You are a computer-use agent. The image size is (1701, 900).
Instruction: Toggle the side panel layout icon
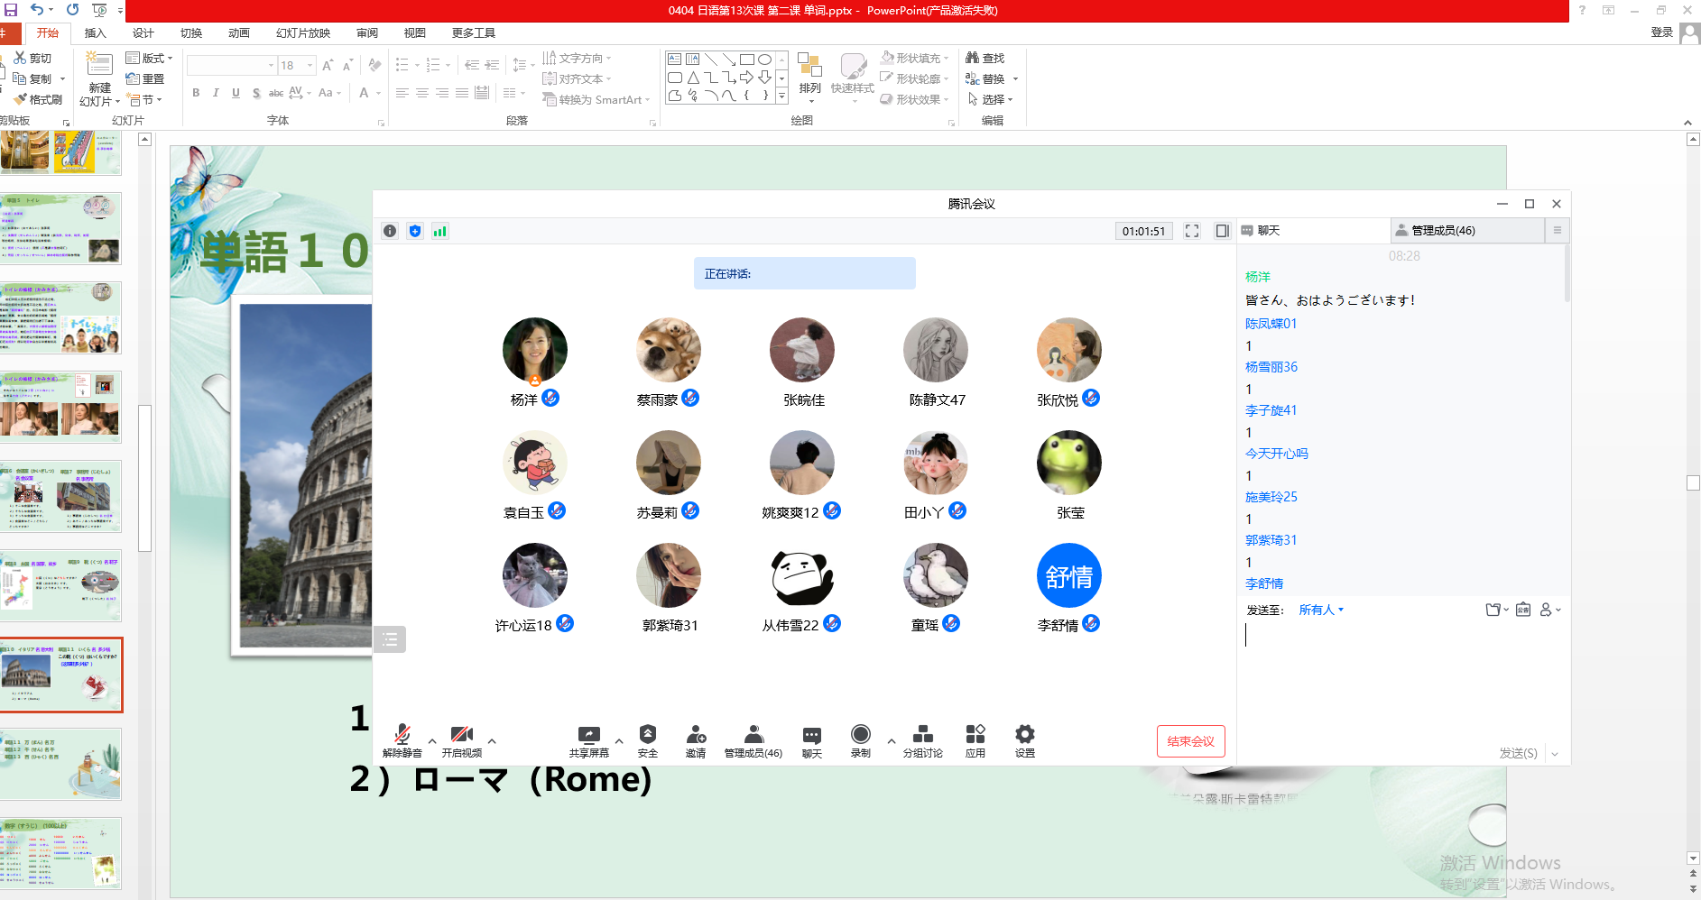point(1223,231)
